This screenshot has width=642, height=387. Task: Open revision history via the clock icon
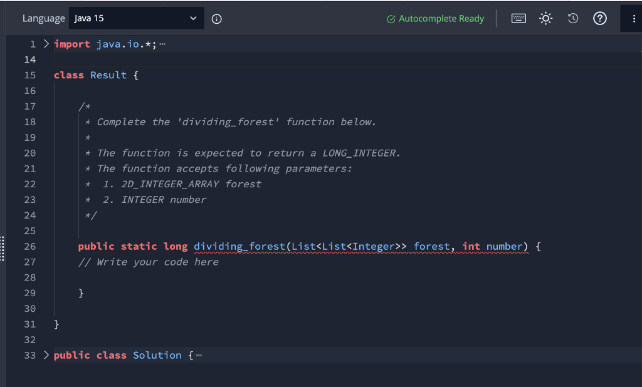pos(572,18)
